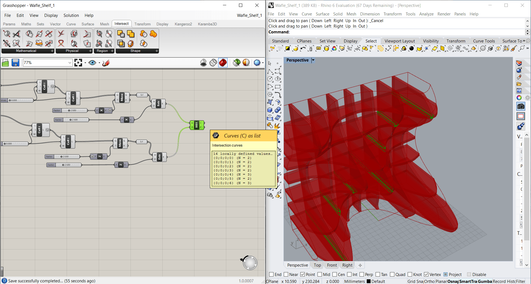Image resolution: width=531 pixels, height=284 pixels.
Task: Switch to the Kangaroo2 tab
Action: (183, 24)
